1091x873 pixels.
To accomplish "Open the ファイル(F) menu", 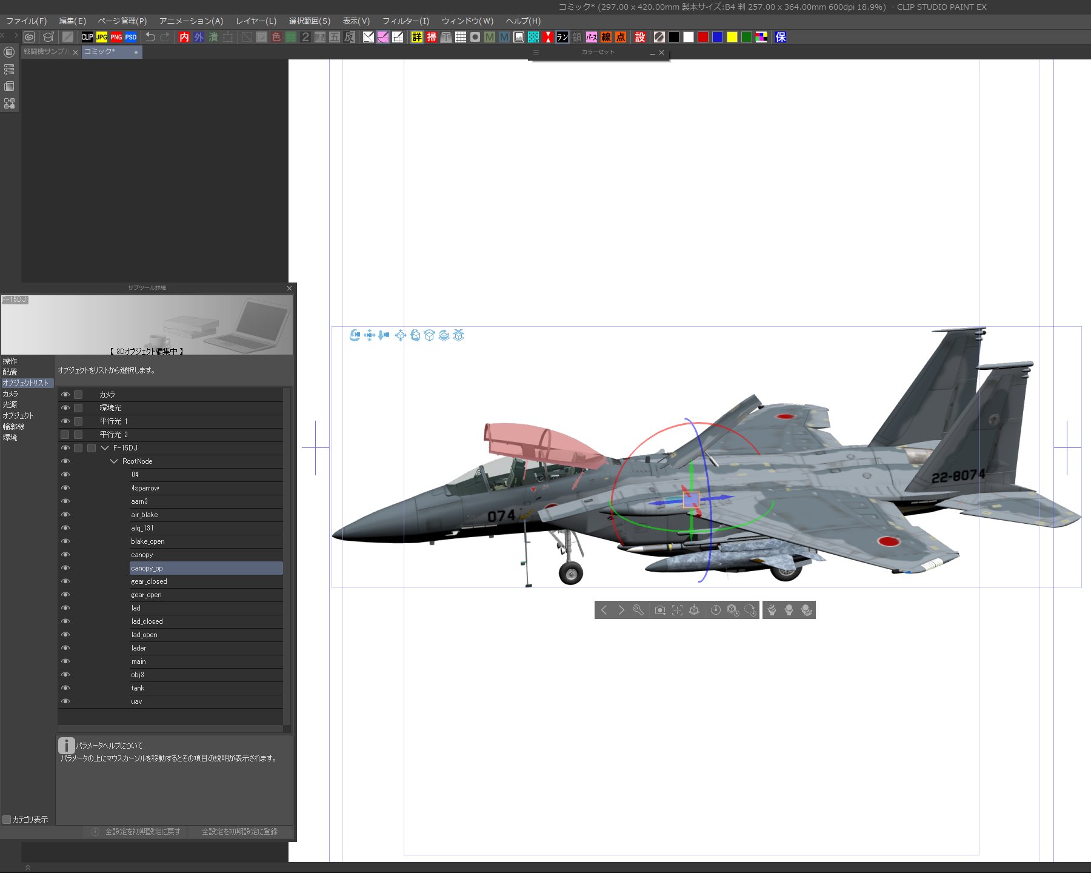I will 27,21.
